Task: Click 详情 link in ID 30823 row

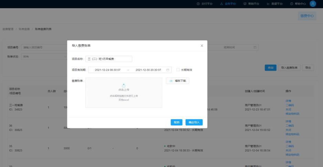Action: [288, 142]
